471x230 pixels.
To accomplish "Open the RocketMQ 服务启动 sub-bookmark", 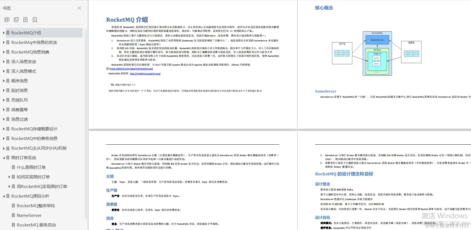I will point(36,225).
